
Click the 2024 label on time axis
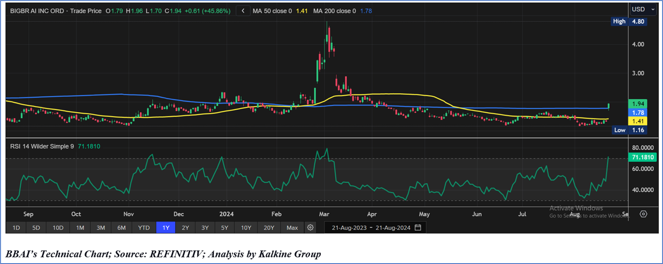226,214
